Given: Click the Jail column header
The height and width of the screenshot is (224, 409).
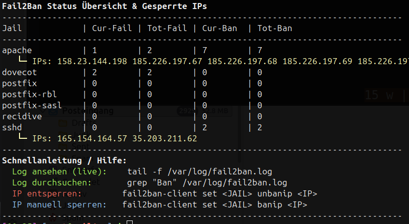Looking at the screenshot, I should point(12,28).
